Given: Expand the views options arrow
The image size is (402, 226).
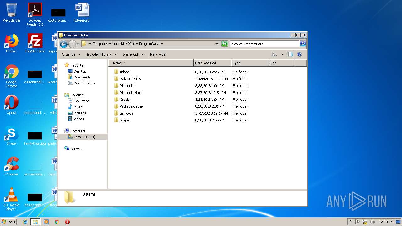Looking at the screenshot, I should pyautogui.click(x=282, y=54).
